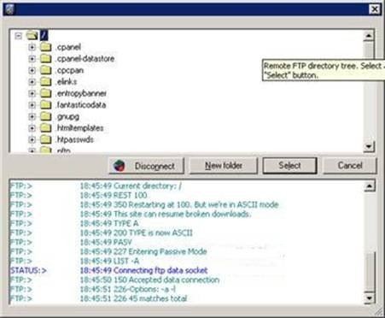Select the .cpcpan directory label
385x318 pixels.
click(70, 70)
